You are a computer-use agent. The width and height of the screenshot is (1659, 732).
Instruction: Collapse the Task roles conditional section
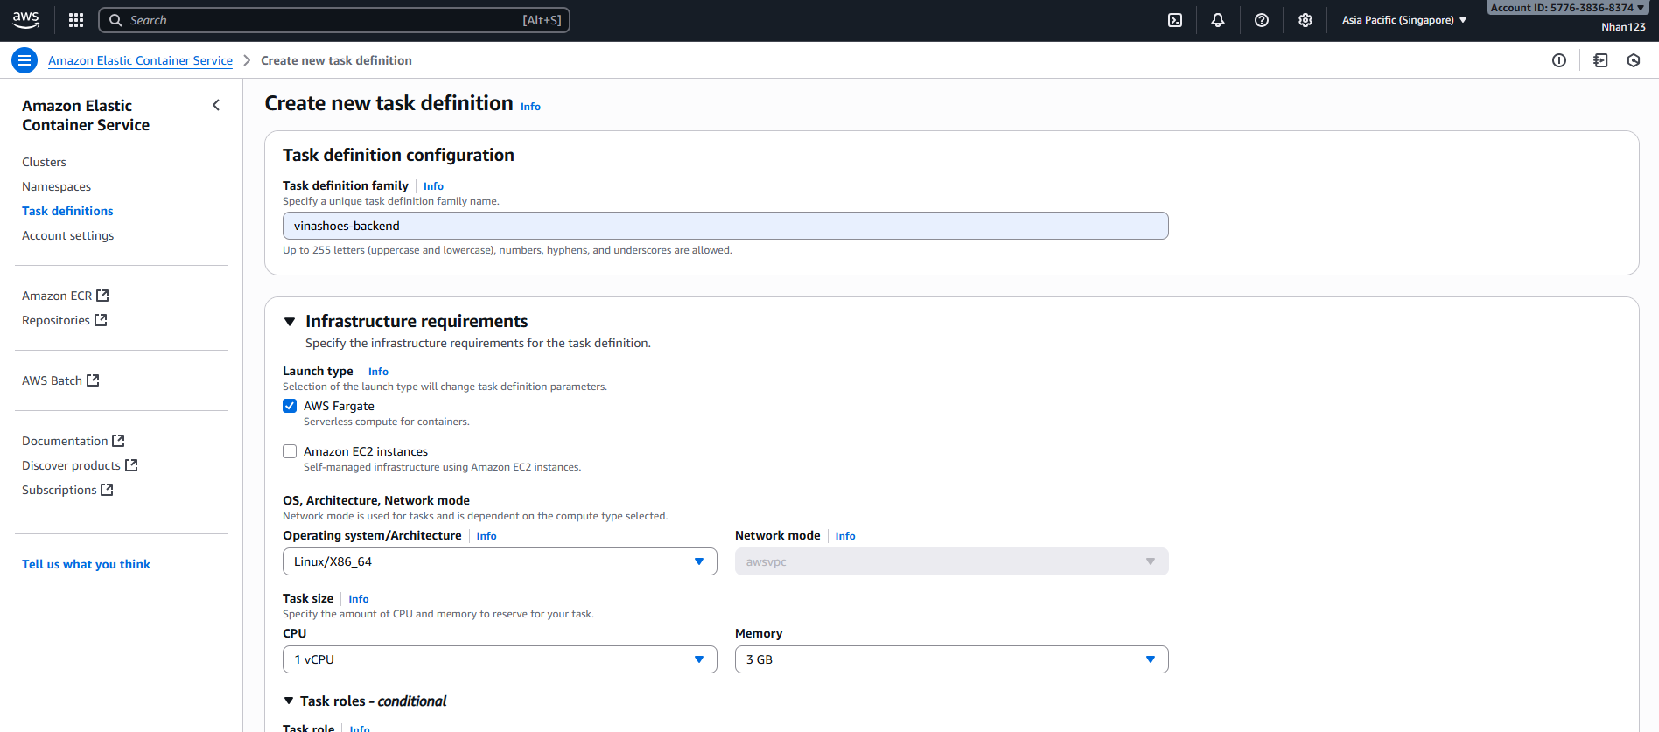pyautogui.click(x=289, y=701)
